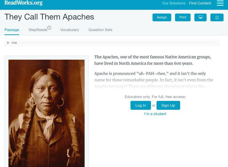Bookmark this passage using the bookmark icon

click(x=217, y=17)
